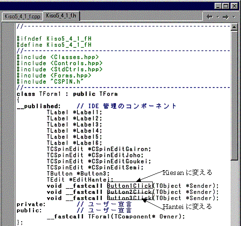241x226 pixels.
Task: Select the Kiso5_4_1_f.h tab
Action: [61, 16]
